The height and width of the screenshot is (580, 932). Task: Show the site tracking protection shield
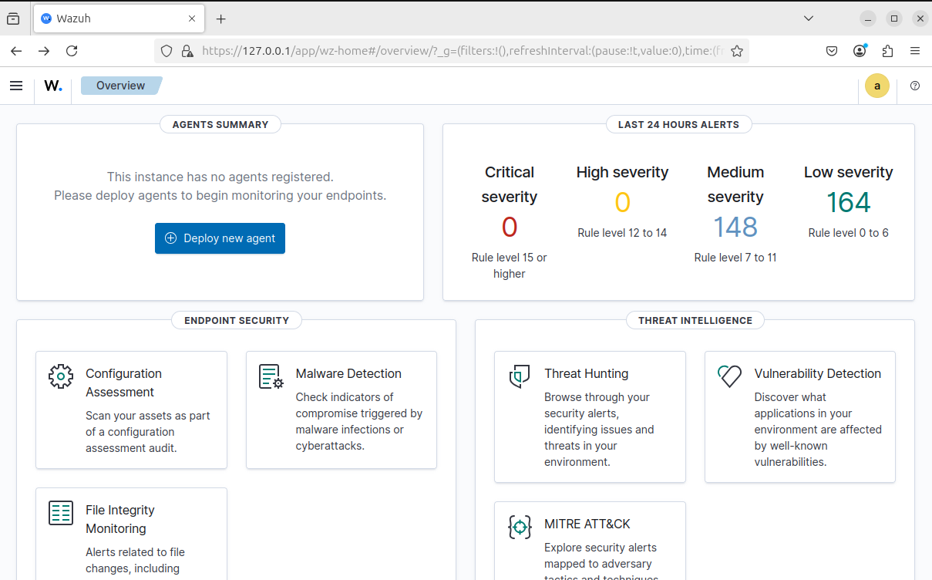coord(167,51)
